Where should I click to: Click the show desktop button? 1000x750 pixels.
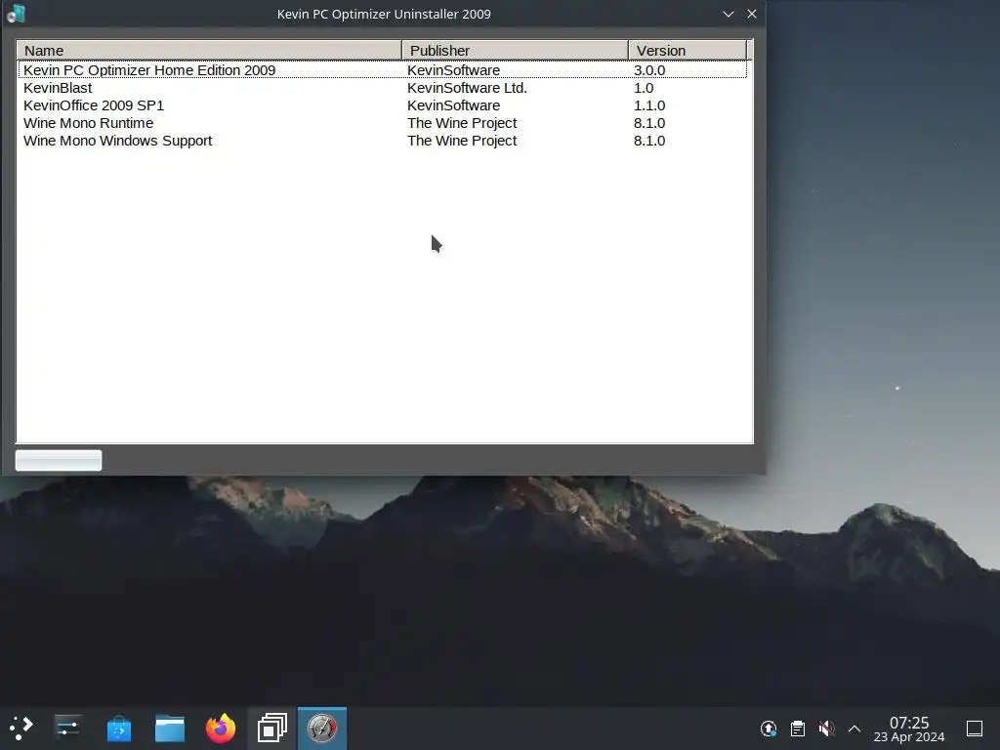click(x=975, y=729)
